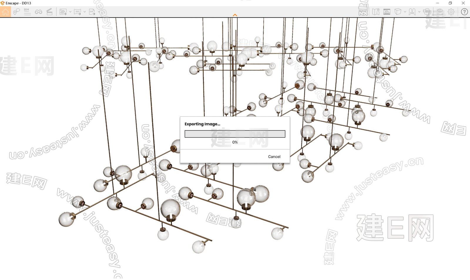Open the video editor clapperboard icon
Screen dimensions: 470x280
(x=49, y=12)
